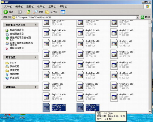Viewport: 153px width, 122px height.
Task: Collapse the other places panel
Action: 36,57
